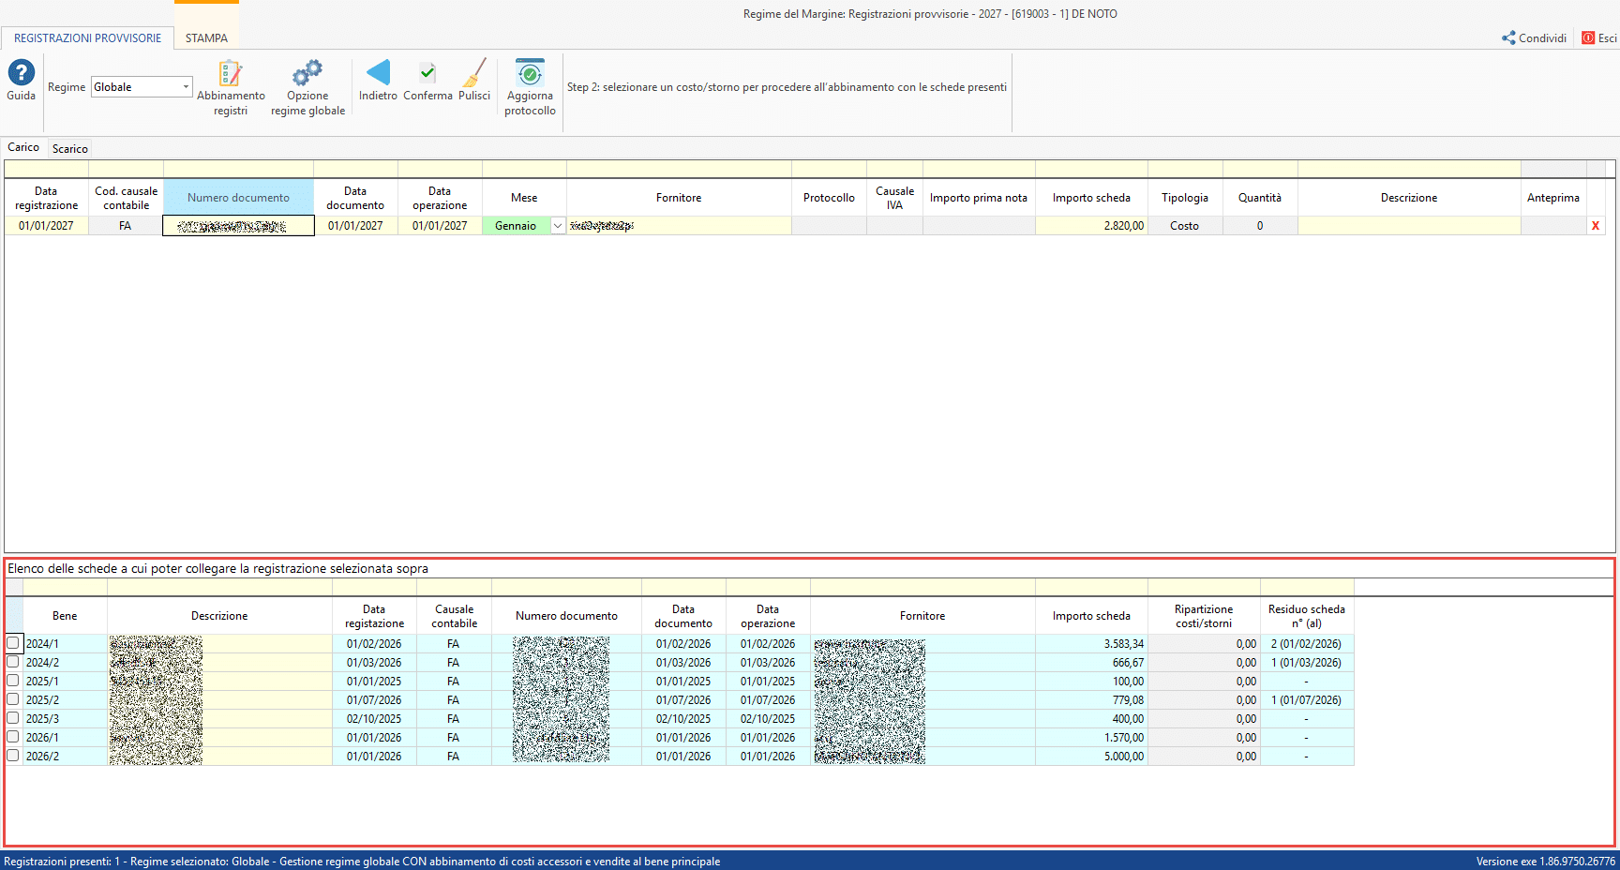
Task: Switch to the Registrazioni Provvisorie tab
Action: (x=87, y=38)
